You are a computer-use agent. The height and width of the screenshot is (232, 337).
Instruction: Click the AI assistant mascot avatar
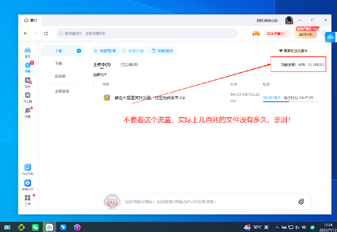tap(112, 201)
